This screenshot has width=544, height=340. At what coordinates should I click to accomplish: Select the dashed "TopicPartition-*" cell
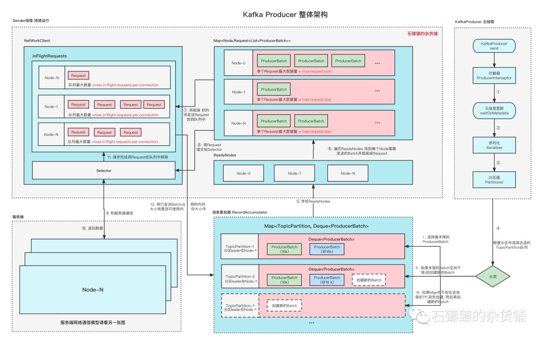point(240,305)
